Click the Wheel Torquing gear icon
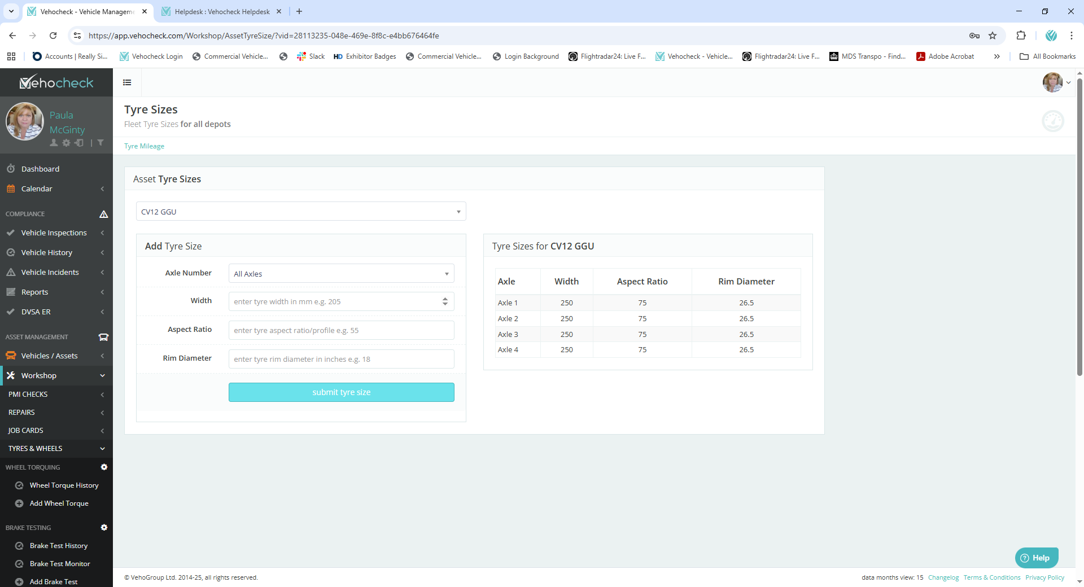Image resolution: width=1084 pixels, height=587 pixels. click(x=104, y=467)
